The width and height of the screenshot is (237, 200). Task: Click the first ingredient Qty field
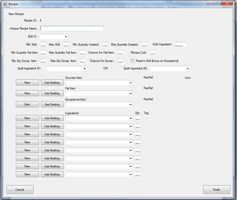(138, 118)
